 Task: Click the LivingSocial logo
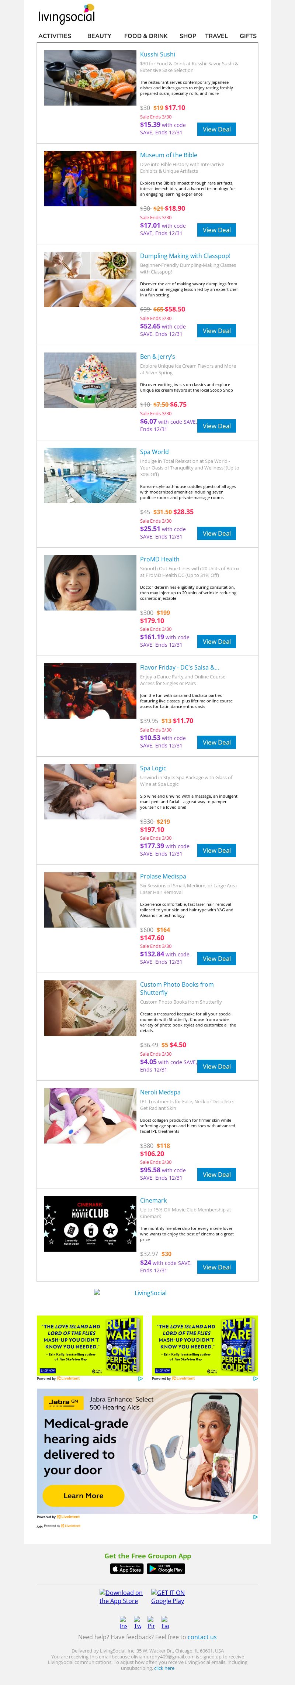tap(67, 15)
